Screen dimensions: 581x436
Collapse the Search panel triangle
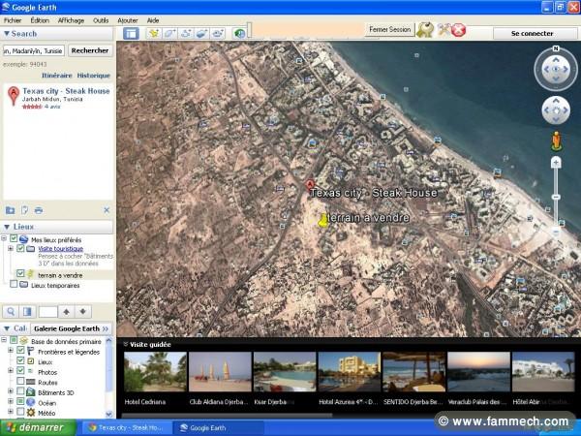[x=7, y=34]
